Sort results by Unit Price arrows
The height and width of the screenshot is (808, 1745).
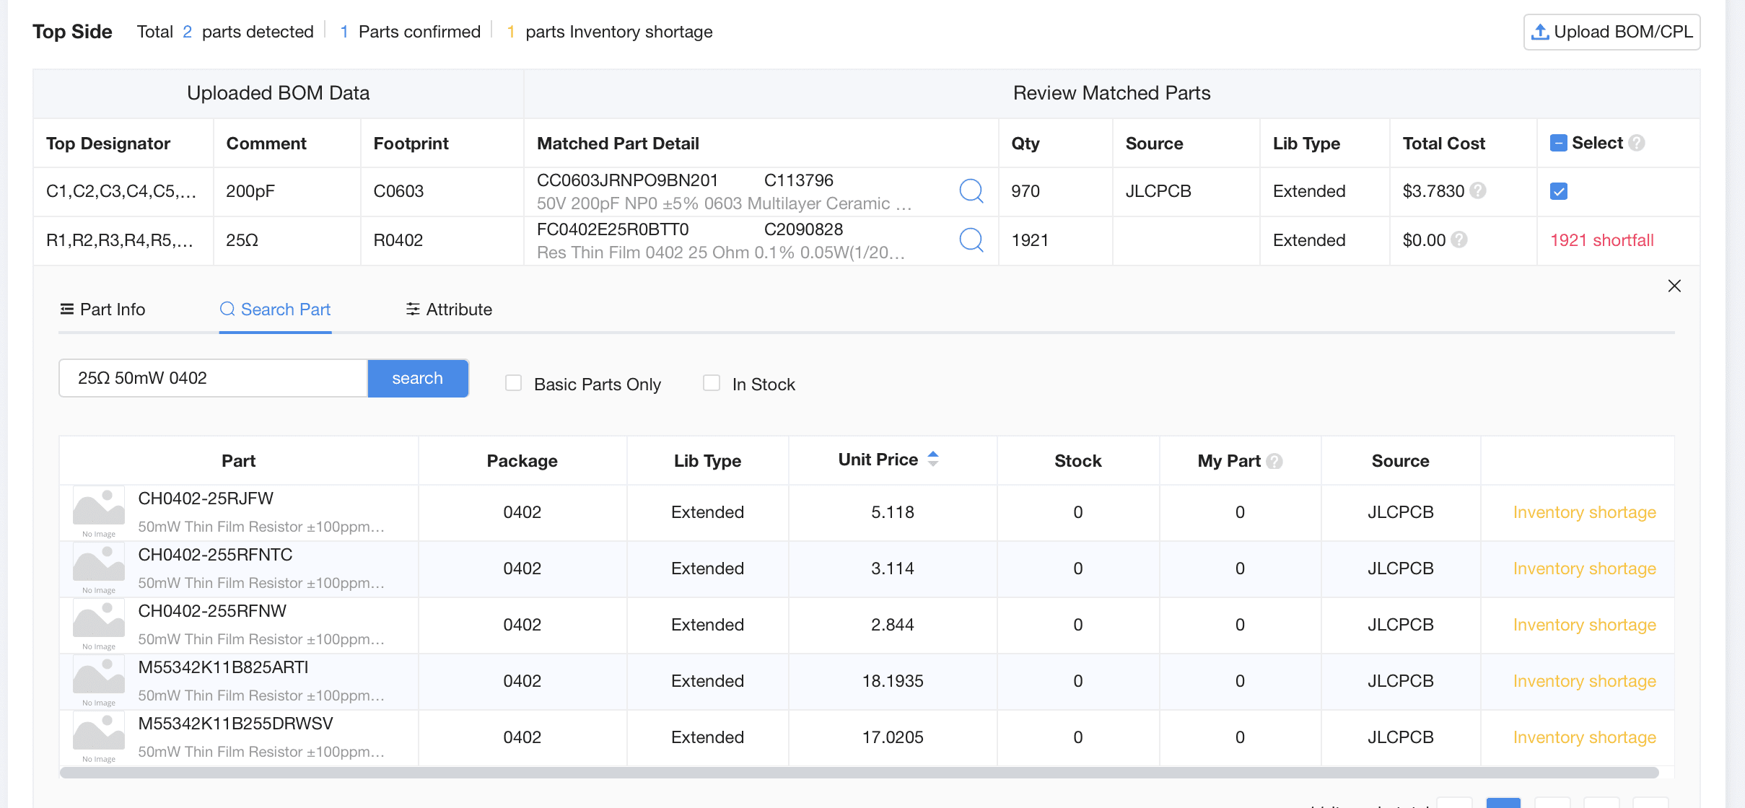[x=933, y=459]
